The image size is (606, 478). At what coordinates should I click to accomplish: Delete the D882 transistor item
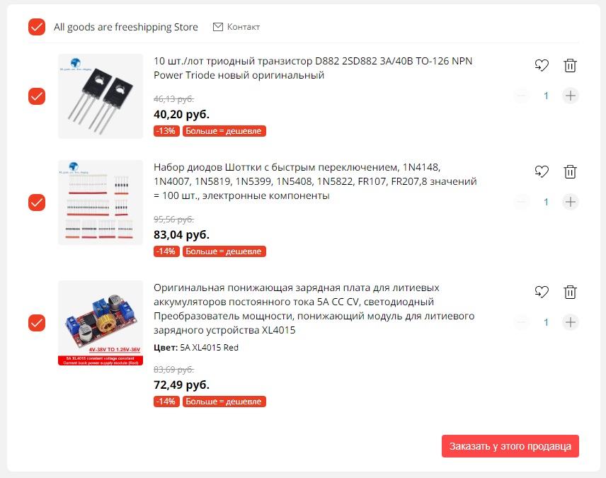pyautogui.click(x=570, y=66)
